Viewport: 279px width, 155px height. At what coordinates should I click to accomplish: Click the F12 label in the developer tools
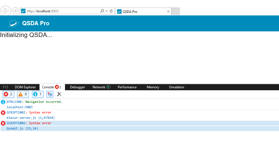6,87
